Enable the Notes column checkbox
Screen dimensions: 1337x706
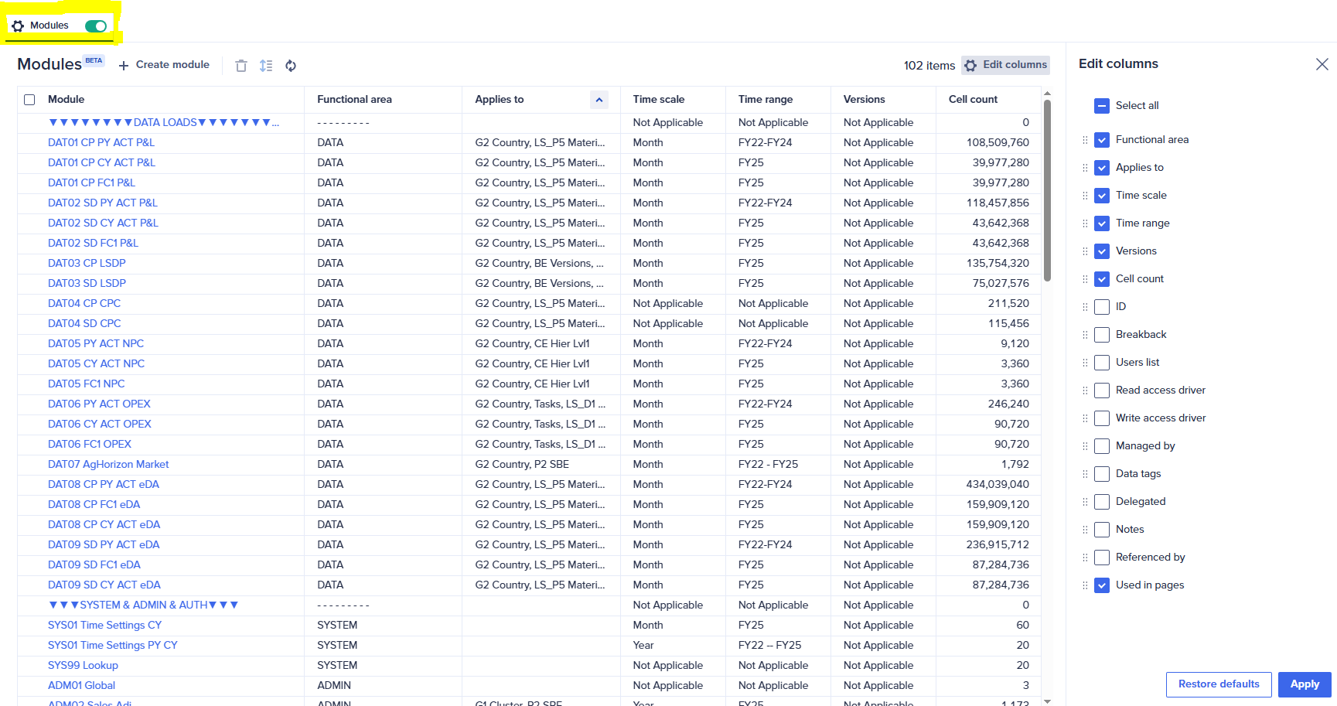pos(1102,530)
